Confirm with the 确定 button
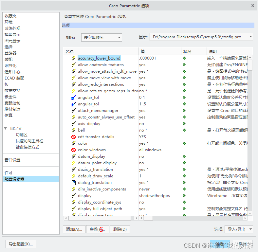 (x=219, y=244)
